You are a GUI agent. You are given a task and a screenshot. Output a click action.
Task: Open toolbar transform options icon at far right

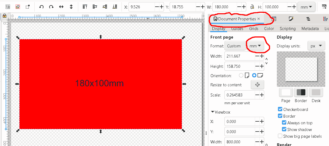click(x=324, y=7)
